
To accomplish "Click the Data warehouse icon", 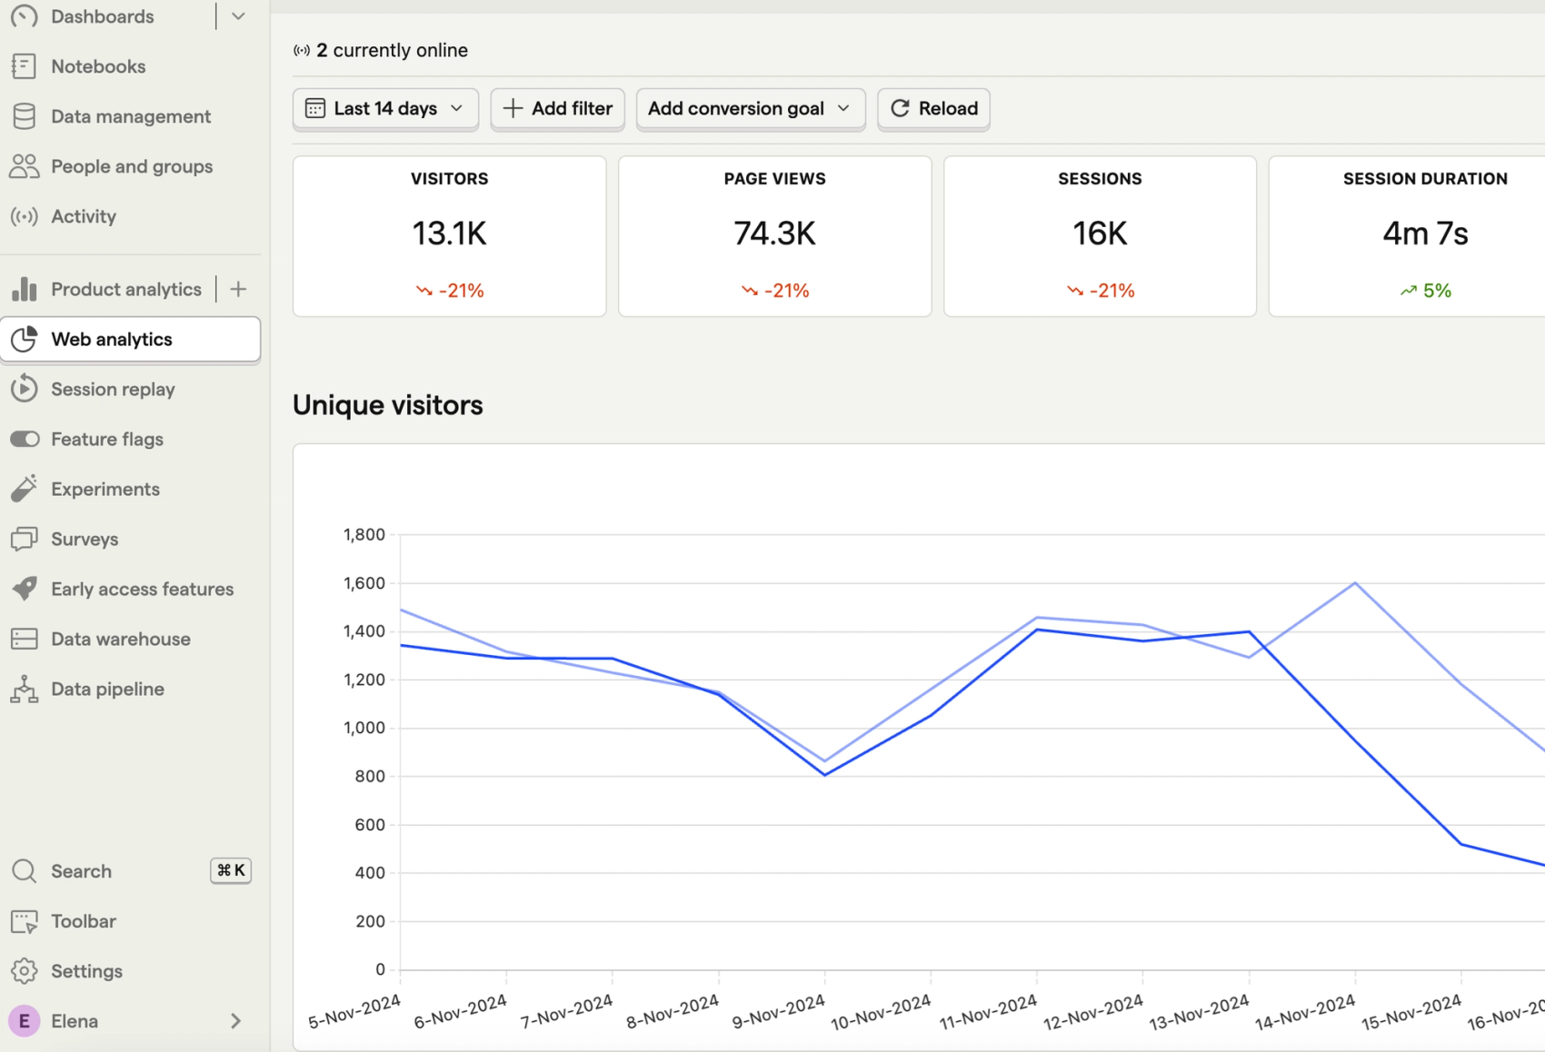I will [25, 639].
